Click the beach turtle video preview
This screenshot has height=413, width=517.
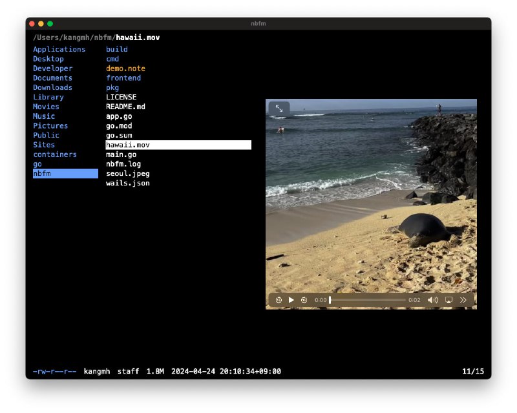tap(371, 194)
